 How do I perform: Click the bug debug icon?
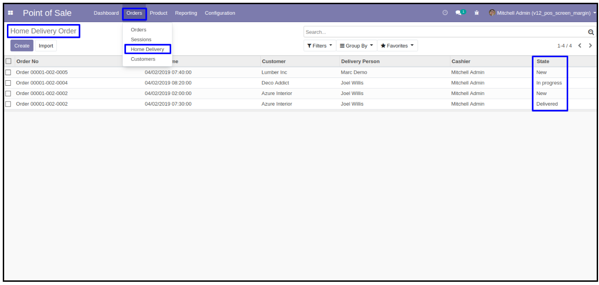coord(477,13)
